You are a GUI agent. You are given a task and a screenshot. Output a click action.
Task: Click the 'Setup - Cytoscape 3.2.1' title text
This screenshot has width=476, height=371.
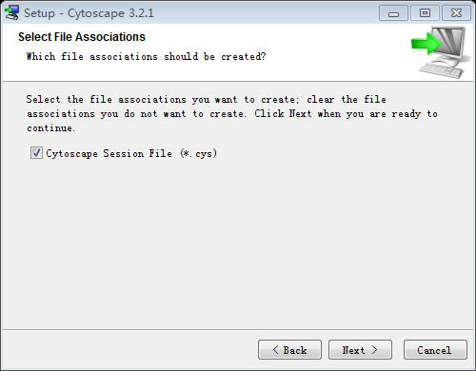pos(89,13)
